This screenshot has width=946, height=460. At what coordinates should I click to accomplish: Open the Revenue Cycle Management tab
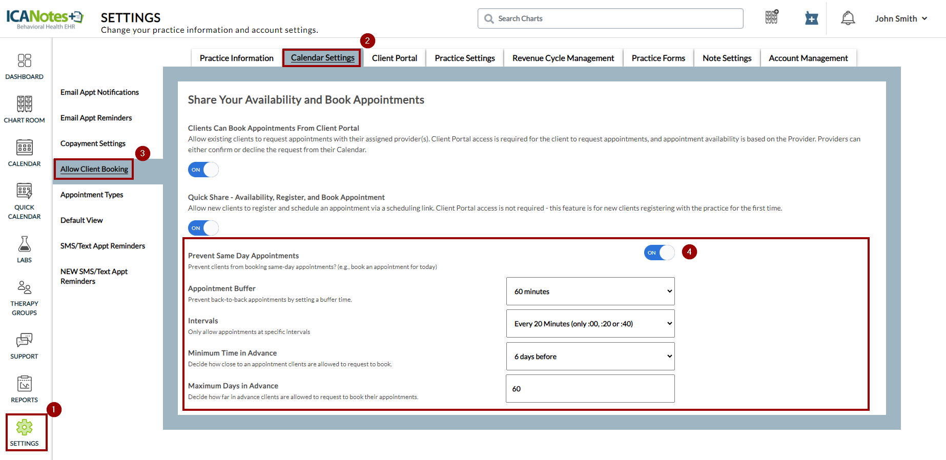(563, 58)
